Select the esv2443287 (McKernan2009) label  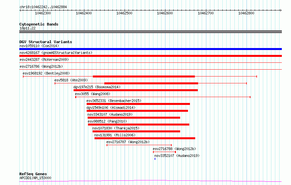point(44,59)
